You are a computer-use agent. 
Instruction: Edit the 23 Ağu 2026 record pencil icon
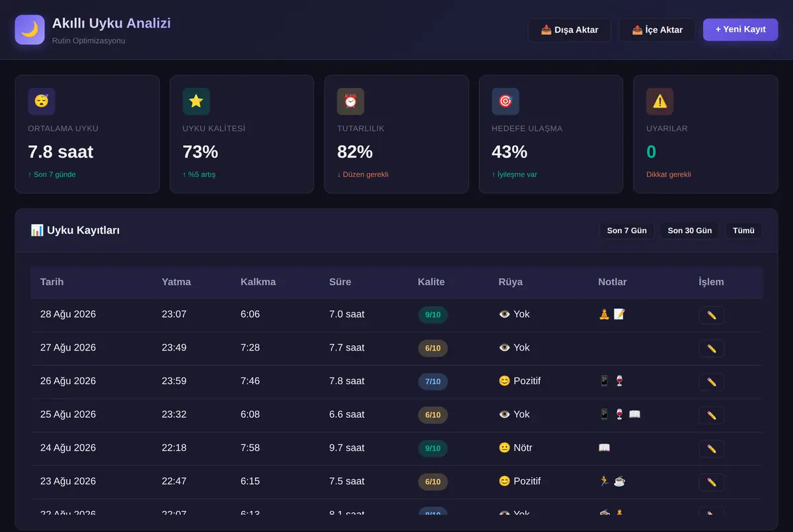point(712,482)
